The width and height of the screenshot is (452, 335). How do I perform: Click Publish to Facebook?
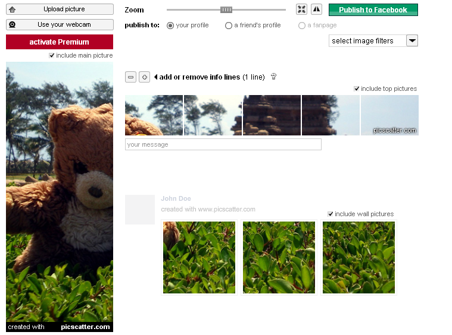pyautogui.click(x=373, y=10)
